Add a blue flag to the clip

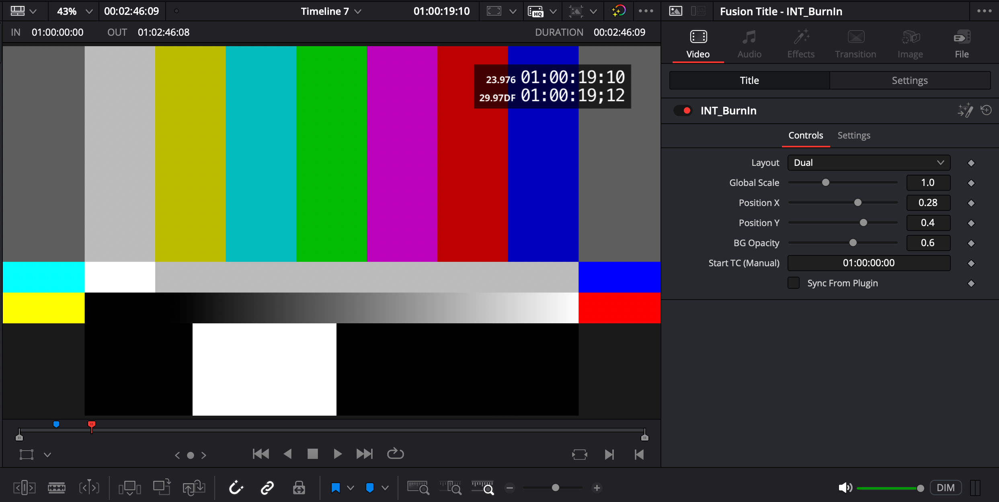tap(335, 488)
